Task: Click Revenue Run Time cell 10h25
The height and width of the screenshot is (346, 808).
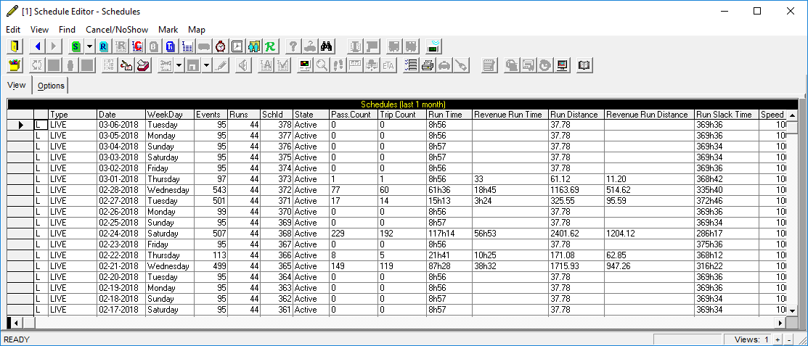Action: pos(510,255)
